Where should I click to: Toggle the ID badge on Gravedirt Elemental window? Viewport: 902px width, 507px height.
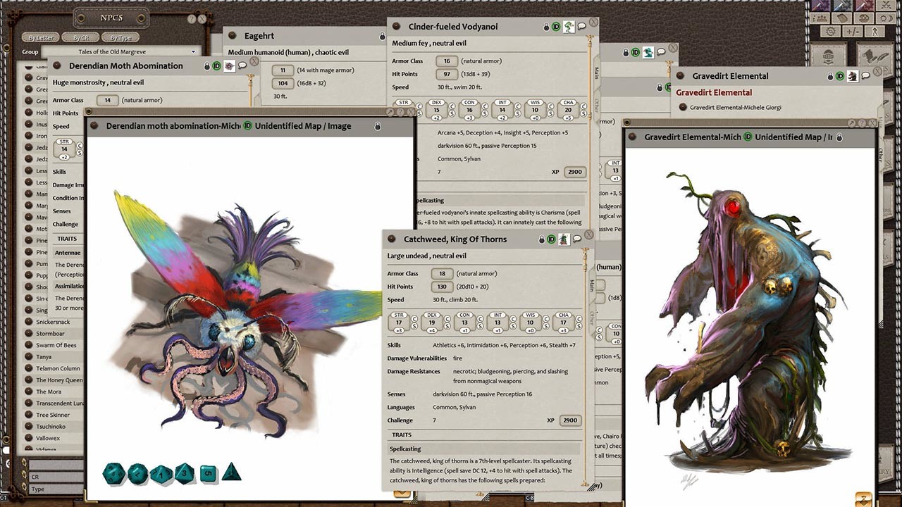click(x=840, y=76)
